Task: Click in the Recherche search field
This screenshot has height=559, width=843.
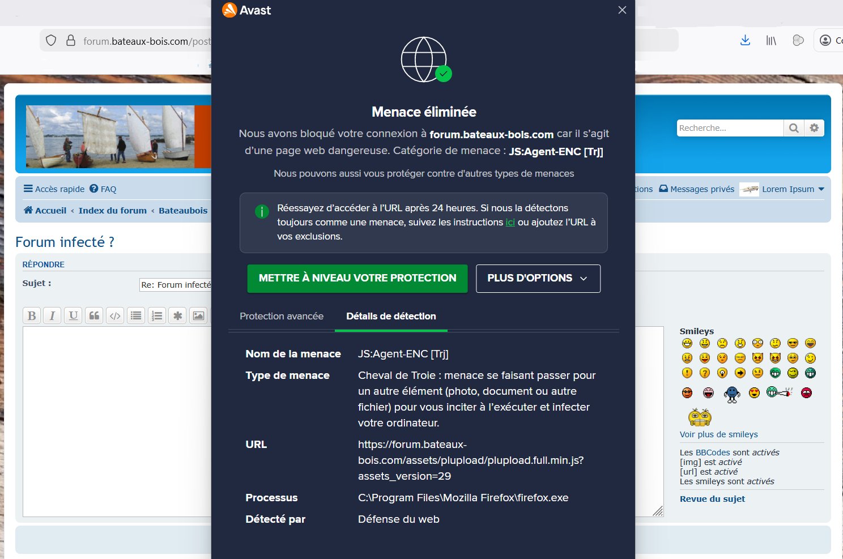Action: click(x=730, y=128)
